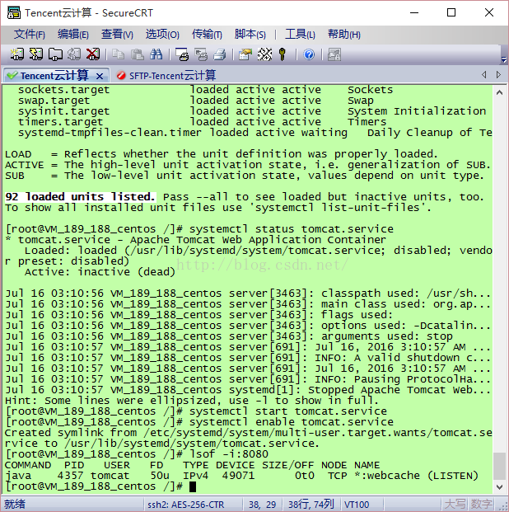The width and height of the screenshot is (509, 512).
Task: Open the 文件(F) menu
Action: [x=30, y=34]
